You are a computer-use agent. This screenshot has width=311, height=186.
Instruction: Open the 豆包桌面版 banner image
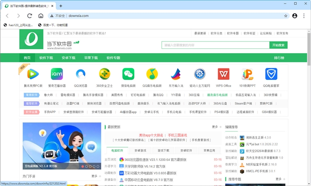point(62,146)
